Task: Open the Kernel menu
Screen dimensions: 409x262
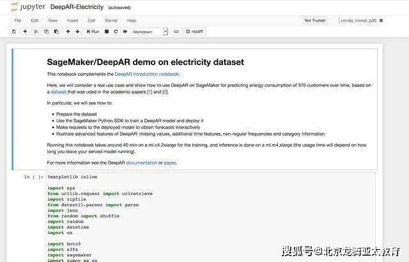Action: [x=111, y=20]
